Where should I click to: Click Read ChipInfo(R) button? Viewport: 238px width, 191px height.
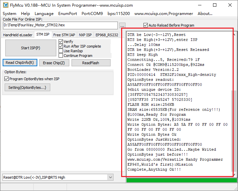pos(20,63)
